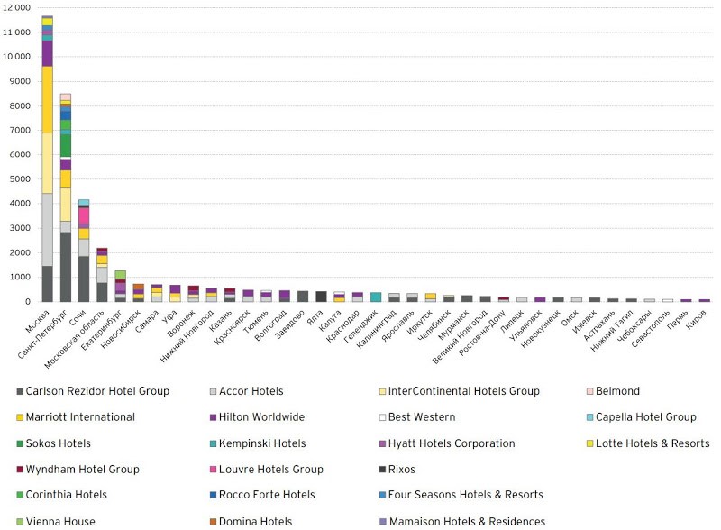The height and width of the screenshot is (530, 721).
Task: Select the InterContinental Hotels Group legend label
Action: 463,391
